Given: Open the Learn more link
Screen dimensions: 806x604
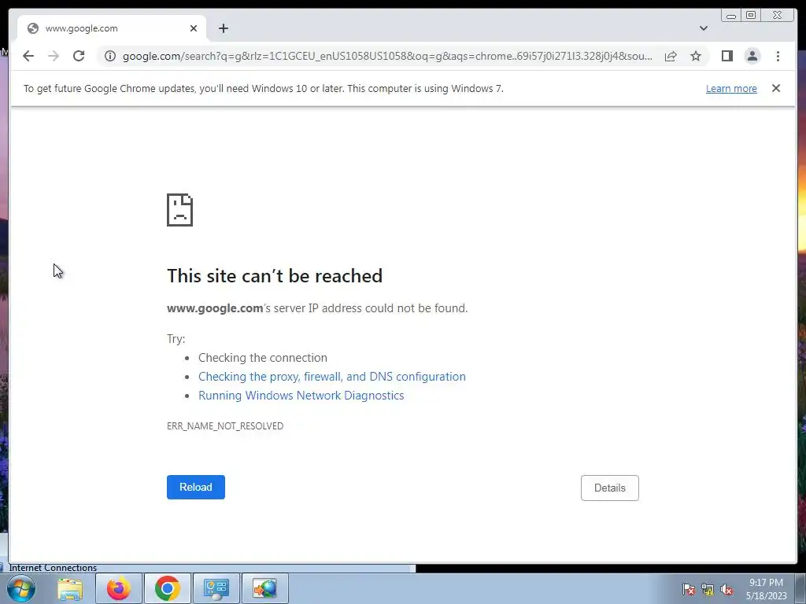Looking at the screenshot, I should click(x=731, y=88).
